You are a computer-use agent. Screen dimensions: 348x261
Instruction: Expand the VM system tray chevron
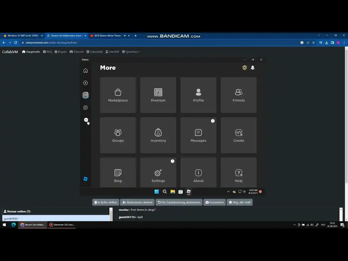click(228, 192)
